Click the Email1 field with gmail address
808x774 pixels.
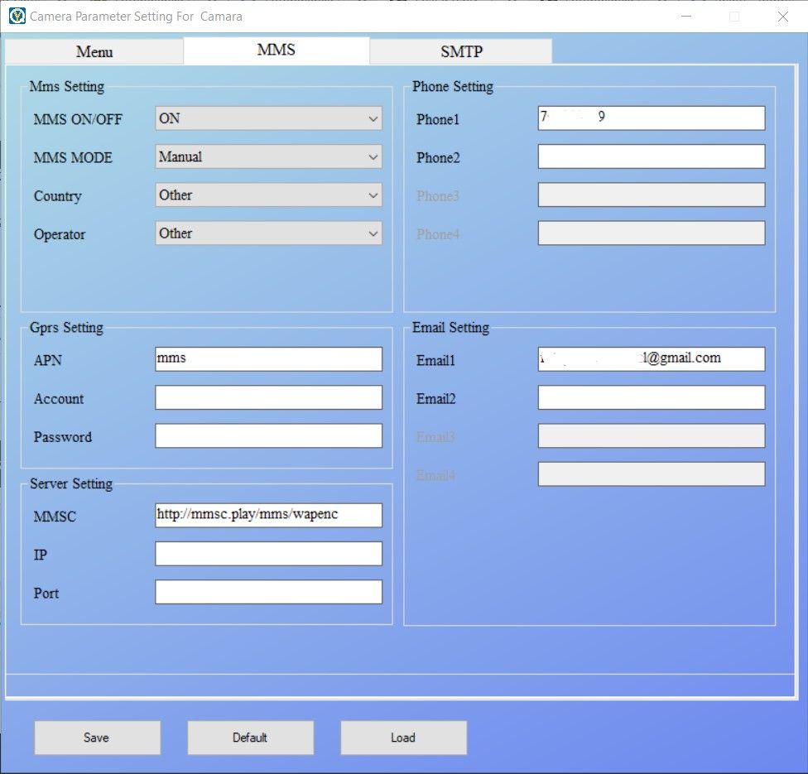(652, 359)
